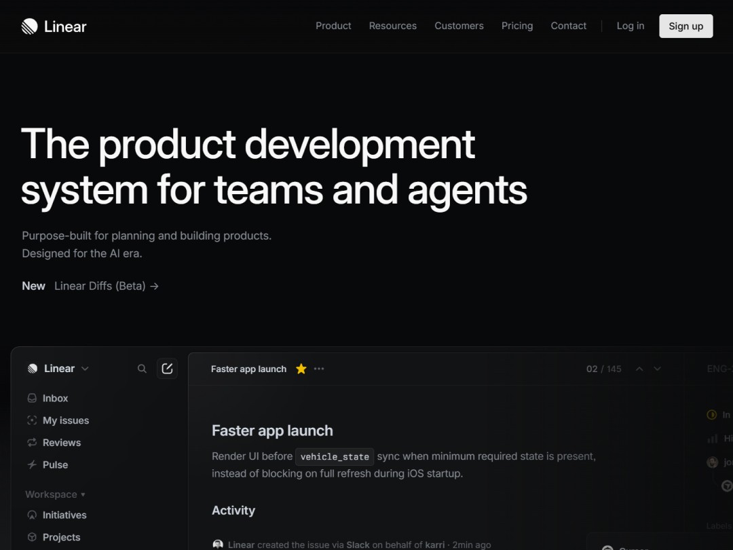Image resolution: width=733 pixels, height=550 pixels.
Task: Collapse the Workspace section
Action: [x=54, y=494]
